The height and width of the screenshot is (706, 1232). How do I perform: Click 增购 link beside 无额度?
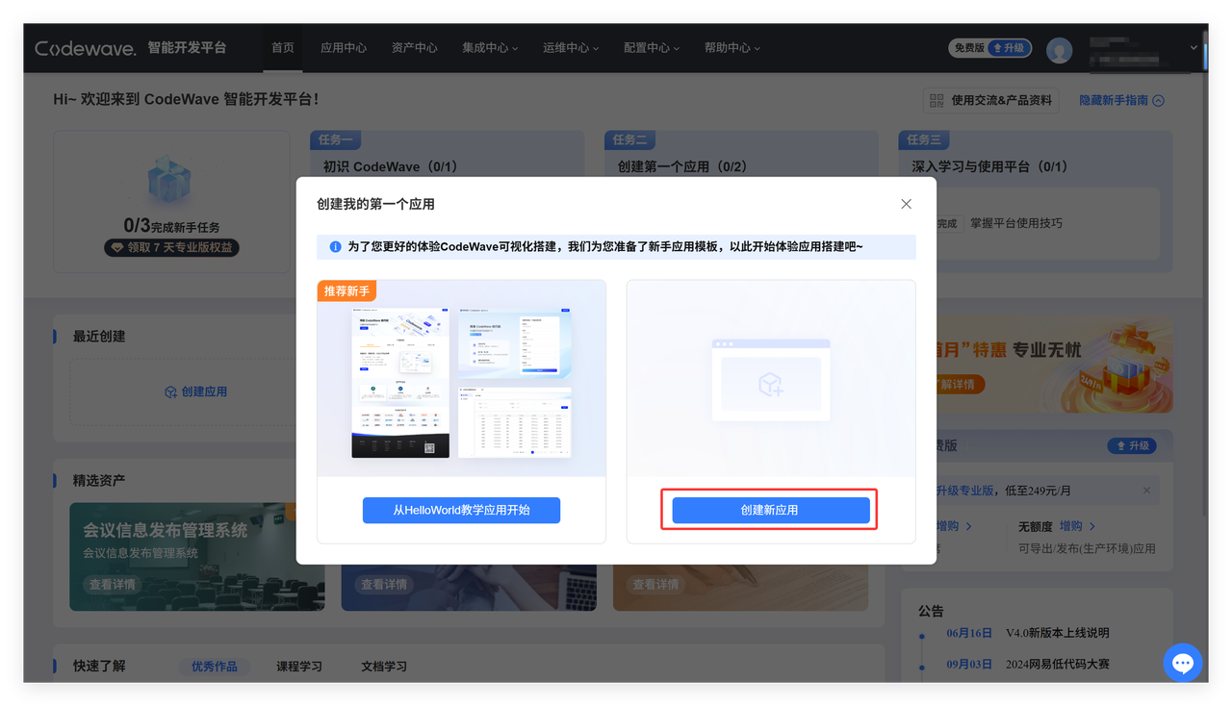click(x=1078, y=526)
